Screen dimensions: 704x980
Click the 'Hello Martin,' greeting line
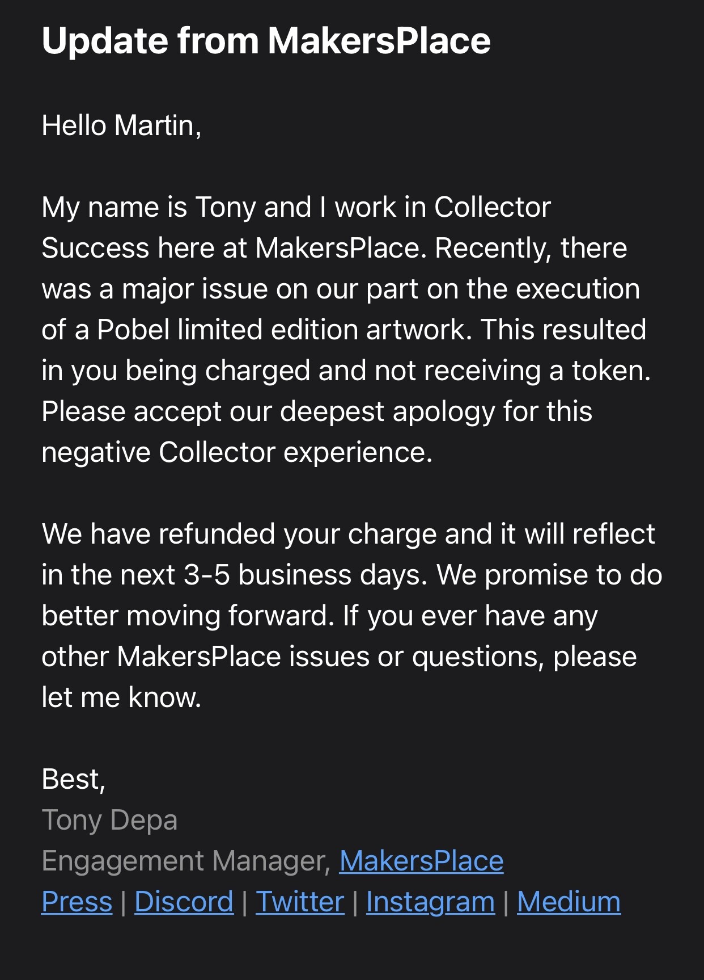click(121, 125)
